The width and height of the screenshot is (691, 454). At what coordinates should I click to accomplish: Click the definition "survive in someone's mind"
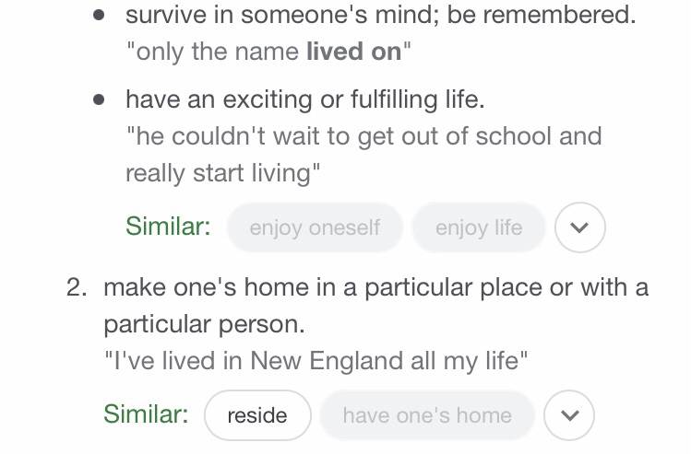coord(380,15)
